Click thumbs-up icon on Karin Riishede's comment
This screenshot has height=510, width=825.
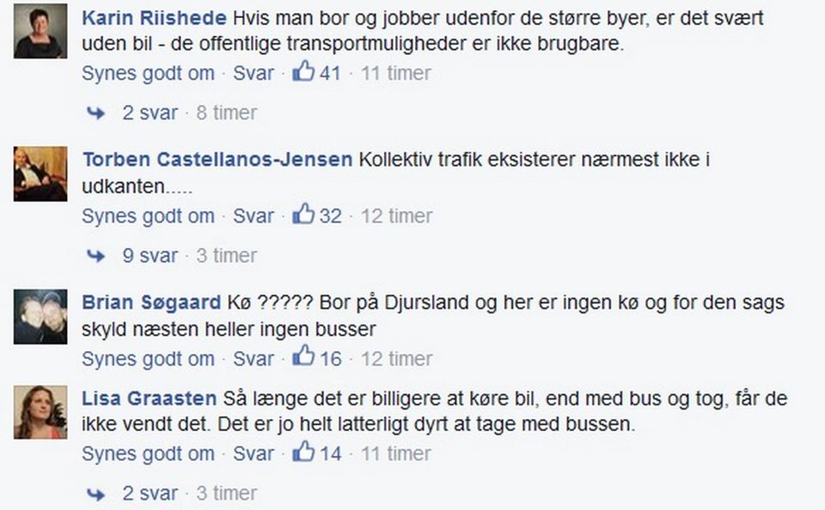point(303,73)
